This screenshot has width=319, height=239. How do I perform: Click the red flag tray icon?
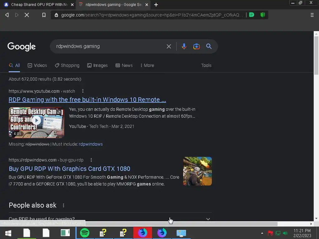pos(270,233)
